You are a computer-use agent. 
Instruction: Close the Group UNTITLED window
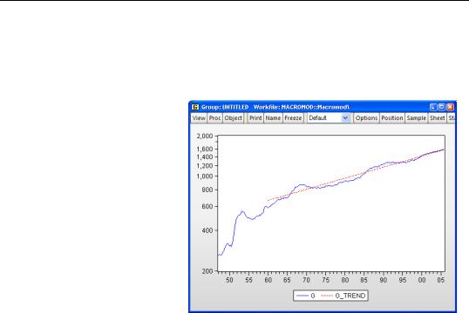coord(450,107)
